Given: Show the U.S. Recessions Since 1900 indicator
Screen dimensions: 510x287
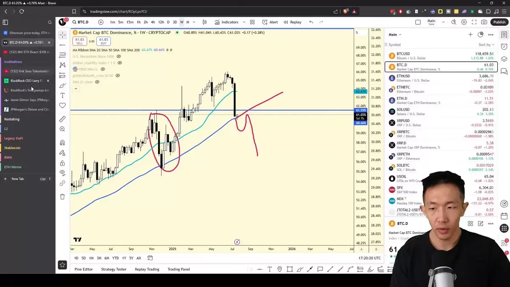Looking at the screenshot, I should (x=119, y=56).
